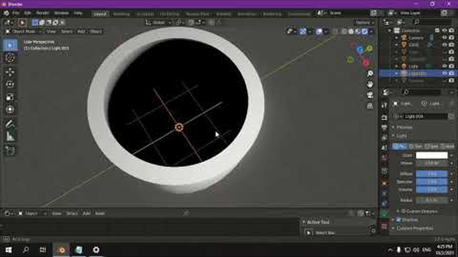Click the Add menu in viewport header
458x257 pixels.
[81, 31]
